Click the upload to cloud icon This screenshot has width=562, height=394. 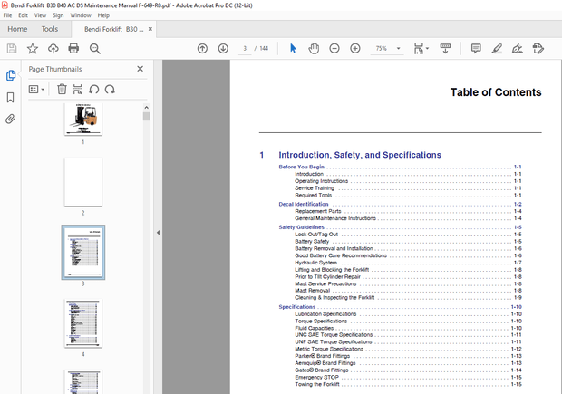coord(53,48)
